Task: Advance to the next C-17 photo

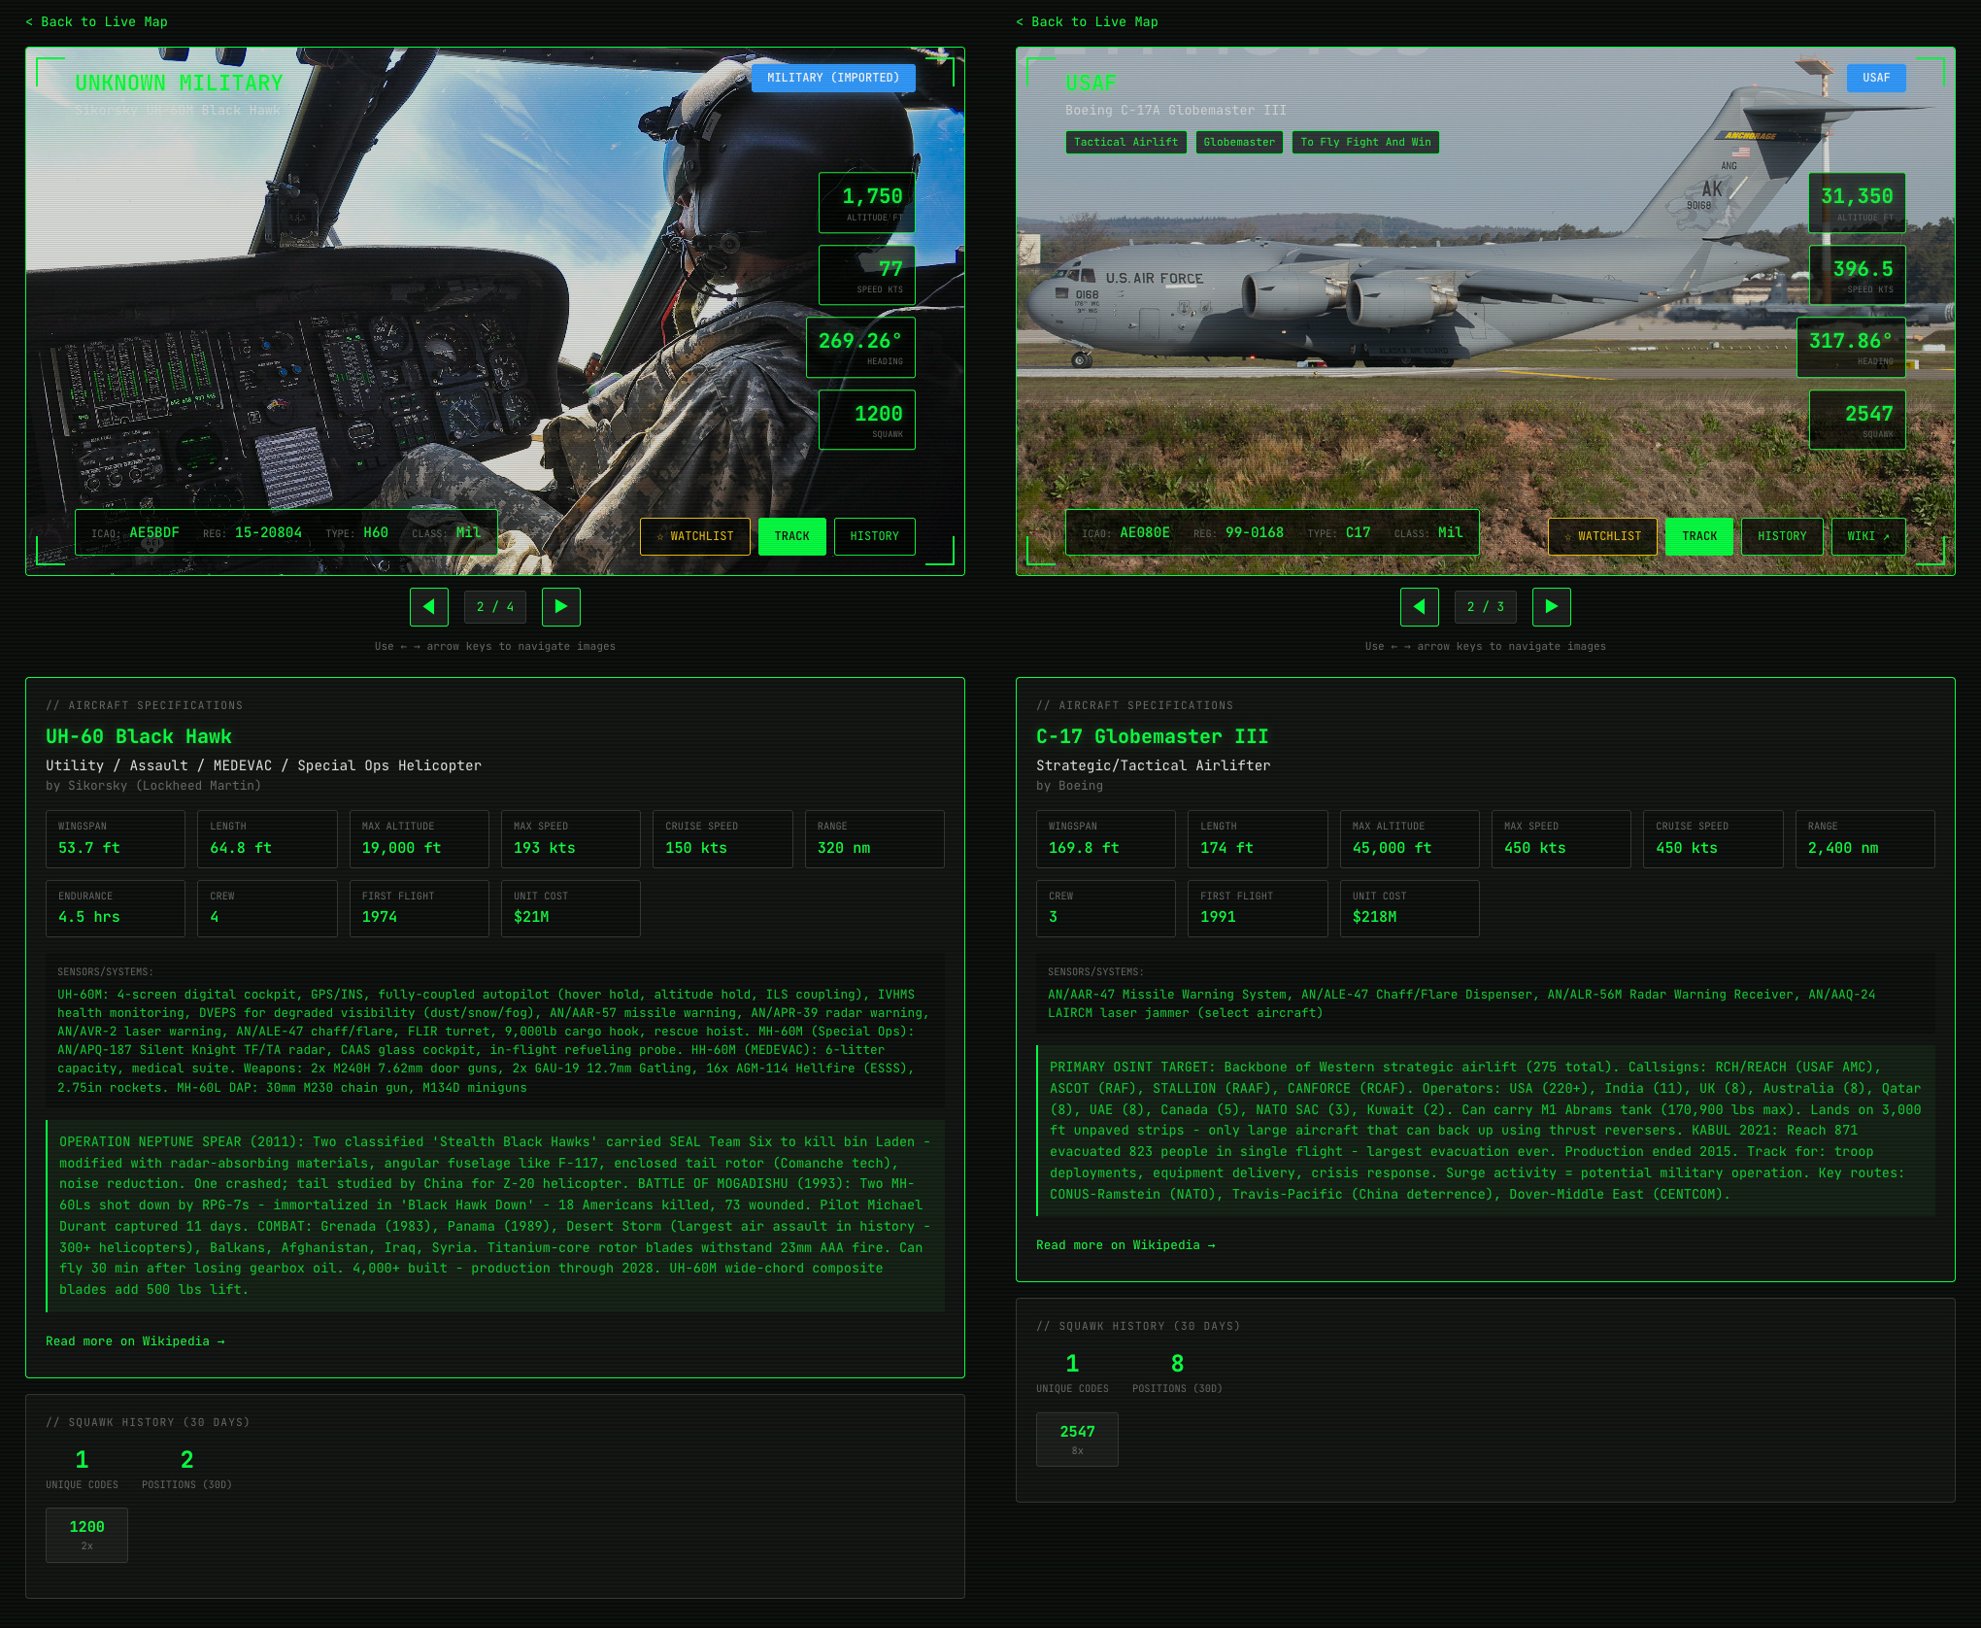Action: tap(1551, 606)
